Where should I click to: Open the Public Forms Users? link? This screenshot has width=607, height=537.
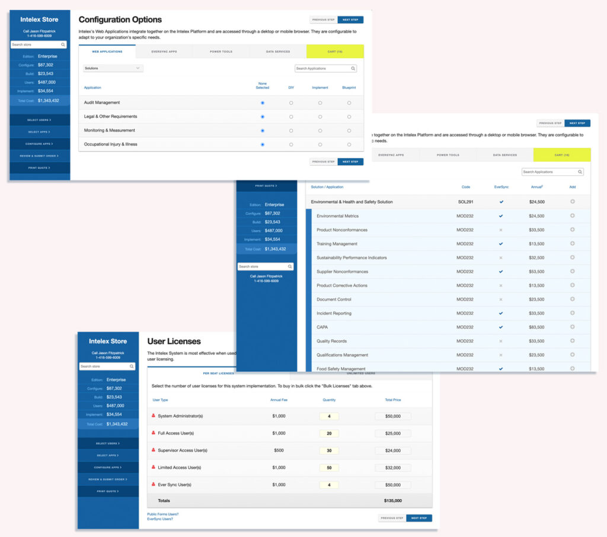(162, 514)
